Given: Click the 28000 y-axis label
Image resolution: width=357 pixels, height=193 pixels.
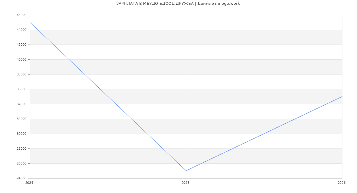Looking at the screenshot, I should pos(21,148).
